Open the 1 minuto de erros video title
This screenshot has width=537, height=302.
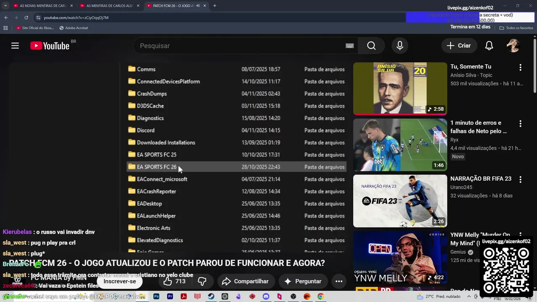pyautogui.click(x=478, y=127)
